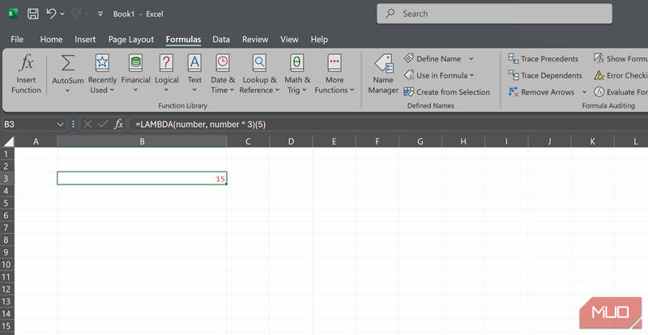Screen dimensions: 648x335
Task: Open the AutoSum sigma function
Action: click(67, 65)
